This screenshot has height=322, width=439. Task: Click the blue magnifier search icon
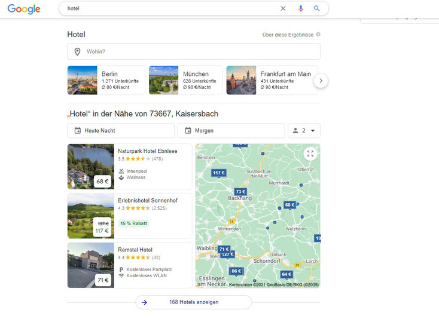[x=316, y=8]
